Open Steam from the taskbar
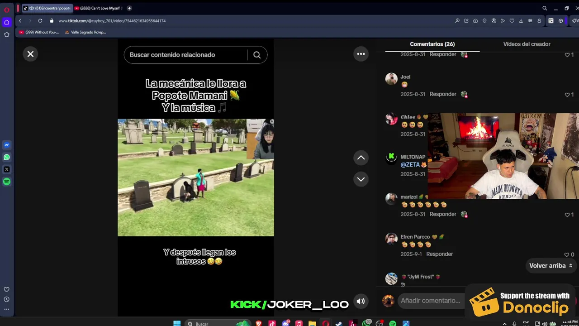 [x=339, y=323]
